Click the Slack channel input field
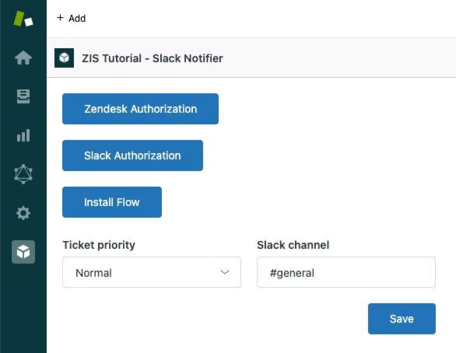This screenshot has height=353, width=456. tap(346, 272)
